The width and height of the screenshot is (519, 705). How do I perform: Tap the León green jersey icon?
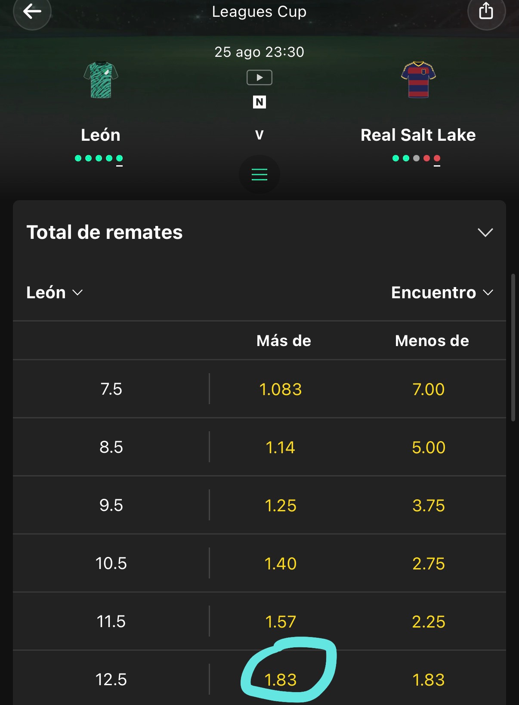click(x=101, y=80)
